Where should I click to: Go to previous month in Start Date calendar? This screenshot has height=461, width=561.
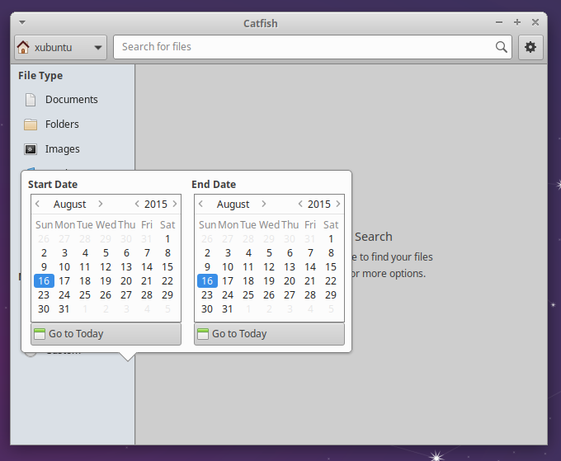38,204
